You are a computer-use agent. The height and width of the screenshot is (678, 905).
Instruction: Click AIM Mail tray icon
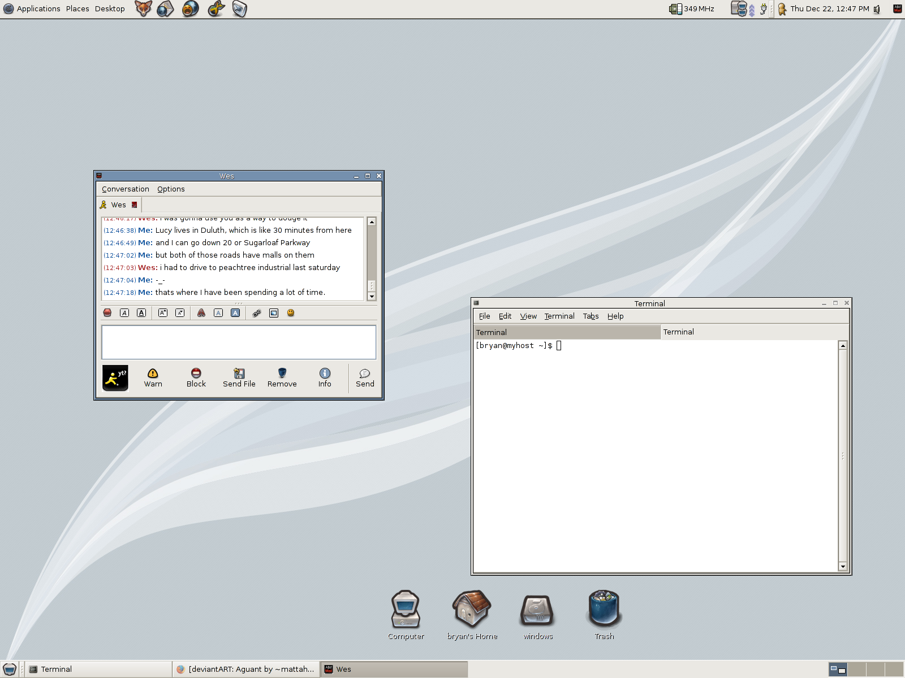pos(897,8)
